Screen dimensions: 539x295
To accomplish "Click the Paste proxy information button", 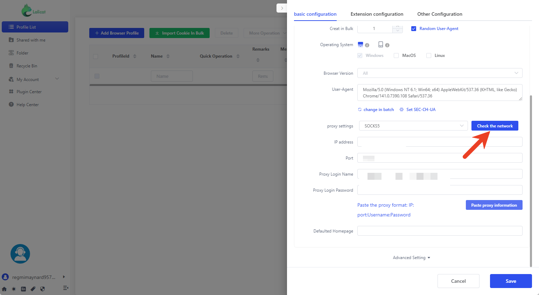I will point(494,205).
